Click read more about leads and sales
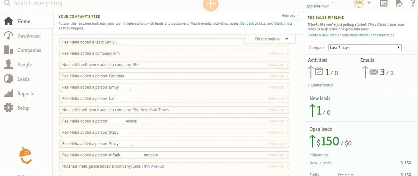Image resolution: width=418 pixels, height=176 pixels. pyautogui.click(x=368, y=35)
